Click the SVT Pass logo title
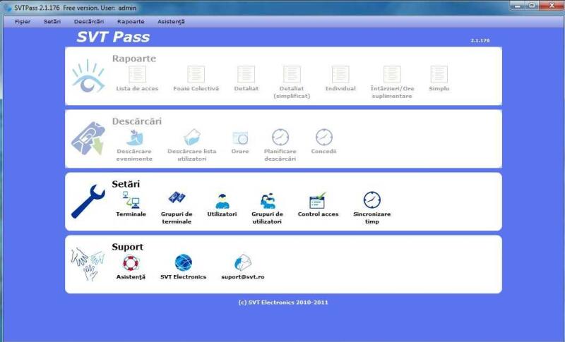The image size is (565, 342). 113,37
